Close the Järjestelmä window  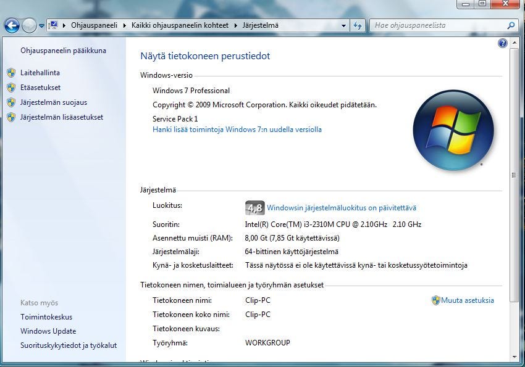click(x=506, y=4)
